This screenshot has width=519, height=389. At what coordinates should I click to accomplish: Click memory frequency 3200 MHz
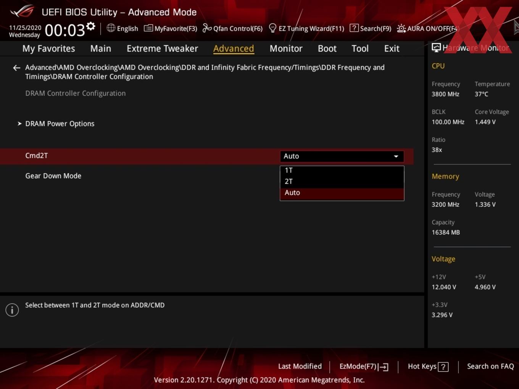(x=445, y=204)
